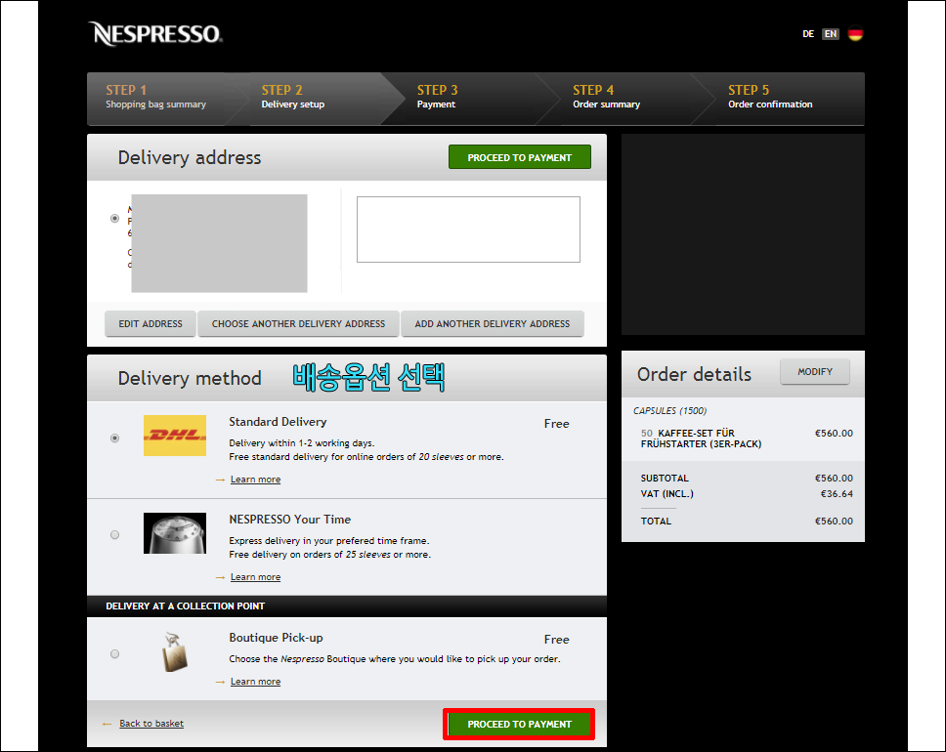Image resolution: width=946 pixels, height=752 pixels.
Task: Open Learn more under NESPRESSO Your Time
Action: coord(255,577)
